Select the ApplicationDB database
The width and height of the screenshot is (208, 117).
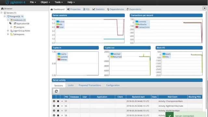(23, 24)
